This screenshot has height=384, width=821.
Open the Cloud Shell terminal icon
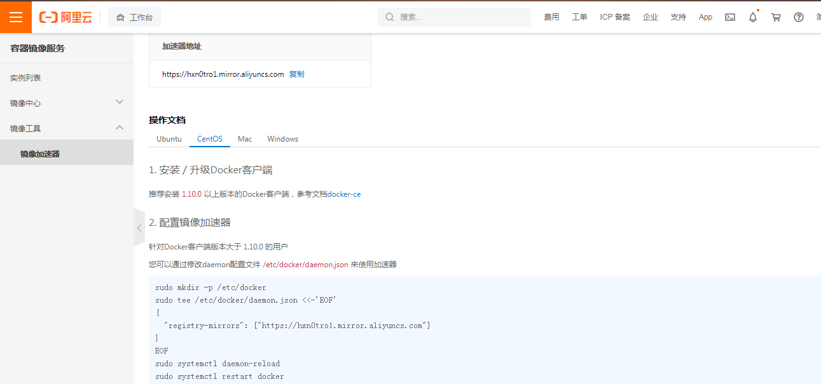[730, 17]
